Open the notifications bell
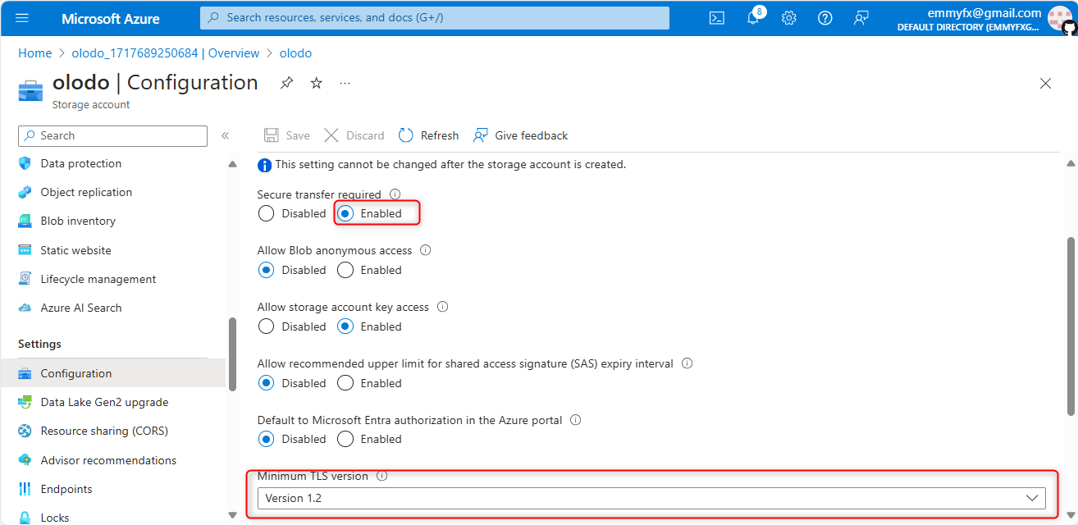Screen dimensions: 1078x525 point(753,18)
